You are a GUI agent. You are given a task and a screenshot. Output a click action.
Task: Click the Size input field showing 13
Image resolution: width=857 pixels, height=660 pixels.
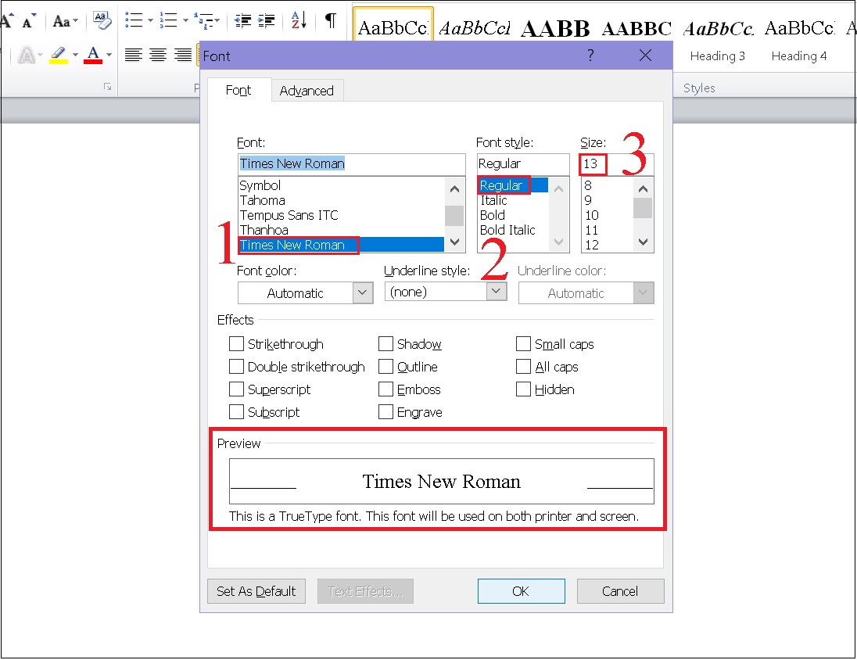pos(593,163)
